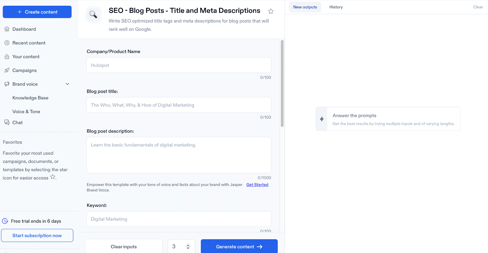Screen dimensions: 488x253
Task: Open Voice & Tone settings
Action: tap(26, 111)
